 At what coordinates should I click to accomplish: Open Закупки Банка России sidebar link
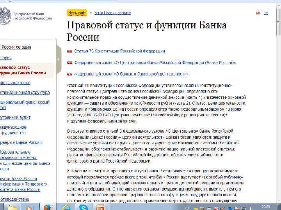tap(23, 184)
